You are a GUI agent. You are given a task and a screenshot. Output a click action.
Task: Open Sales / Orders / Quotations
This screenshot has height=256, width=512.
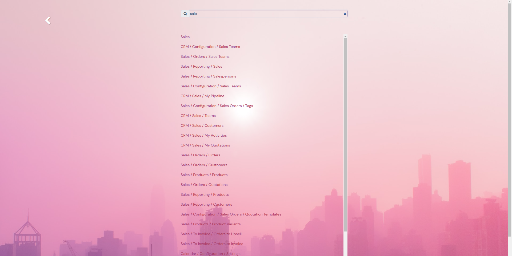(x=204, y=185)
